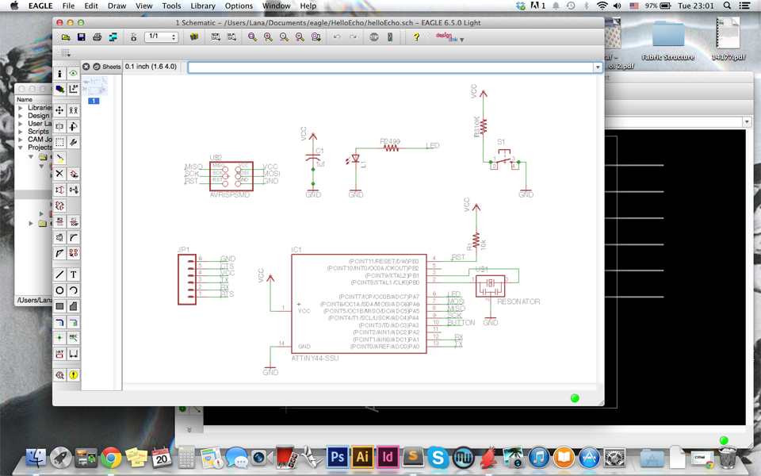This screenshot has width=761, height=476.
Task: Select the Split wire tool
Action: (59, 253)
